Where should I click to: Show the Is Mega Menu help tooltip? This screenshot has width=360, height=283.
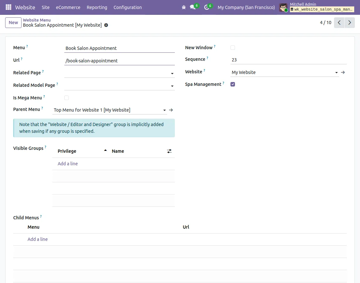(44, 96)
